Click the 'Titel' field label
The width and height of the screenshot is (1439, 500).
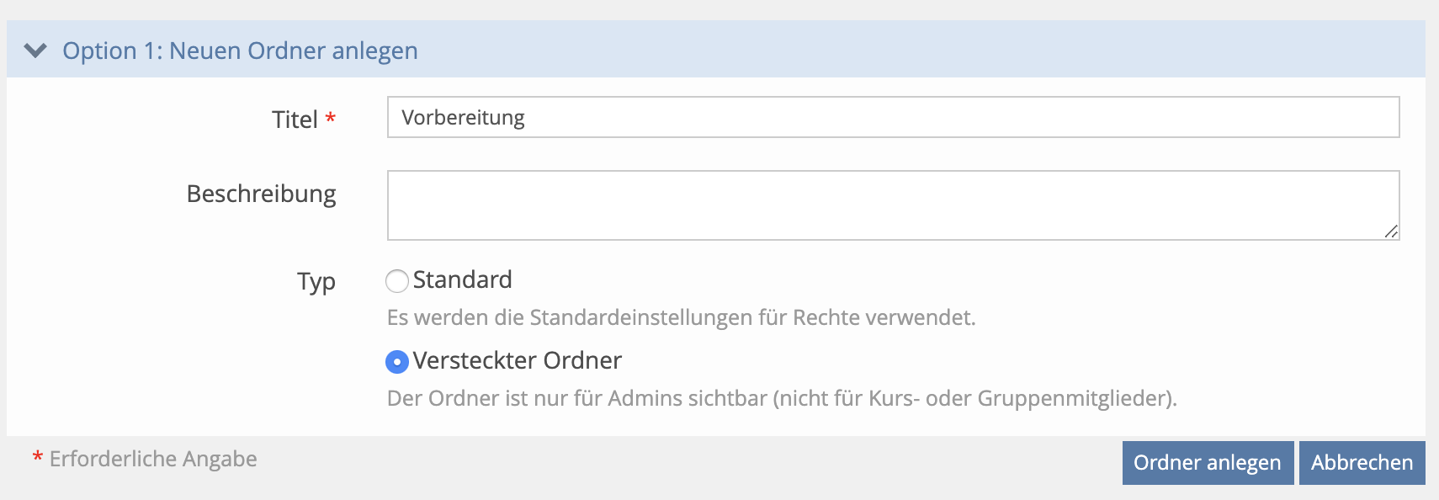click(295, 120)
